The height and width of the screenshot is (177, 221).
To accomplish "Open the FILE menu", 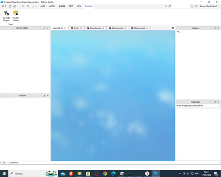I will (4, 6).
